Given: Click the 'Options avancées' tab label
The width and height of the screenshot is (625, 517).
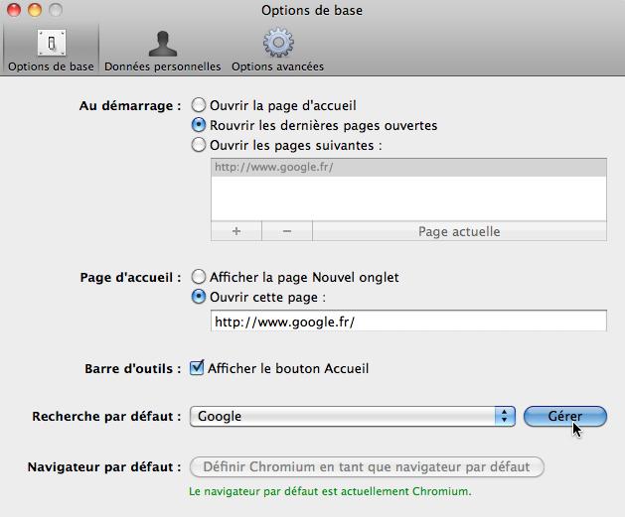Looking at the screenshot, I should point(278,66).
